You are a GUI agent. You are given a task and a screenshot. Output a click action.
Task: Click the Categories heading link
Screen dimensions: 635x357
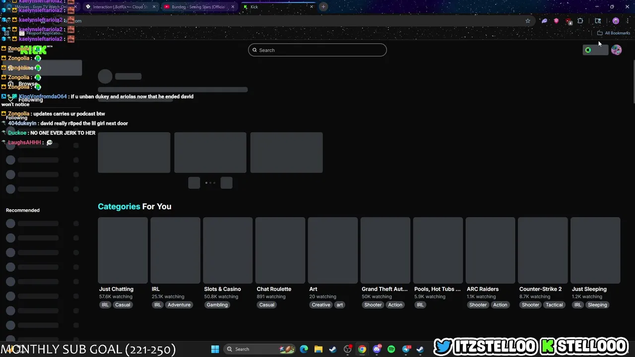tap(119, 207)
